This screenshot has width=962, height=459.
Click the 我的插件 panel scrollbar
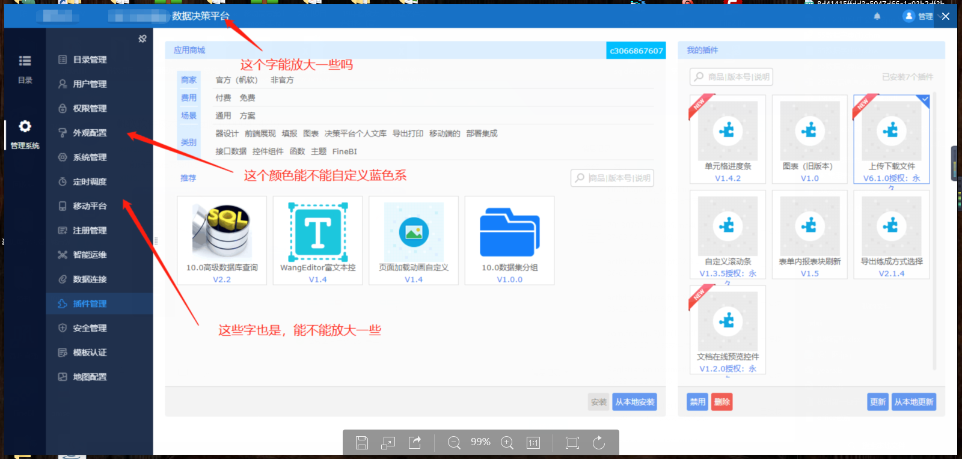[934, 231]
